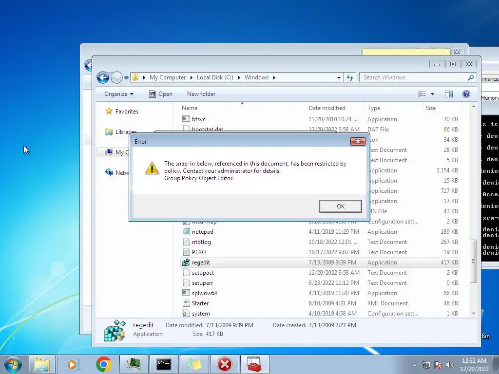Expand the Windows breadcrumb arrow
Image resolution: width=499 pixels, height=374 pixels.
pyautogui.click(x=274, y=77)
